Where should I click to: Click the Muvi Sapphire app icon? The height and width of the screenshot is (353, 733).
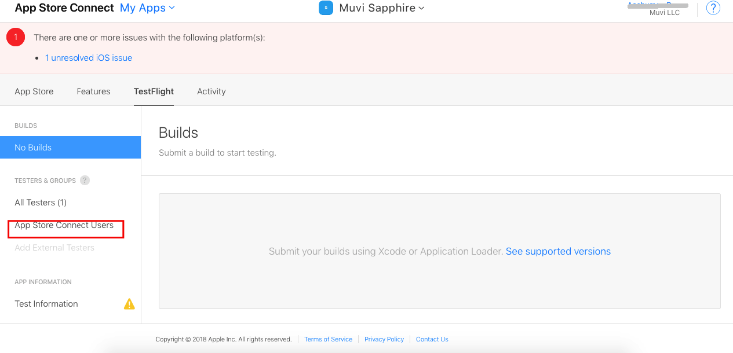tap(326, 8)
